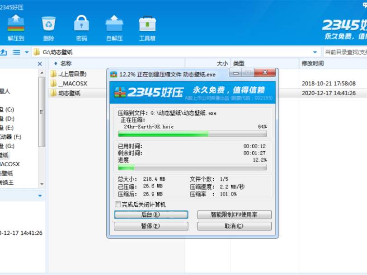Image resolution: width=367 pixels, height=275 pixels.
Task: Click the 当前目录查找 search field
Action: pyautogui.click(x=345, y=52)
